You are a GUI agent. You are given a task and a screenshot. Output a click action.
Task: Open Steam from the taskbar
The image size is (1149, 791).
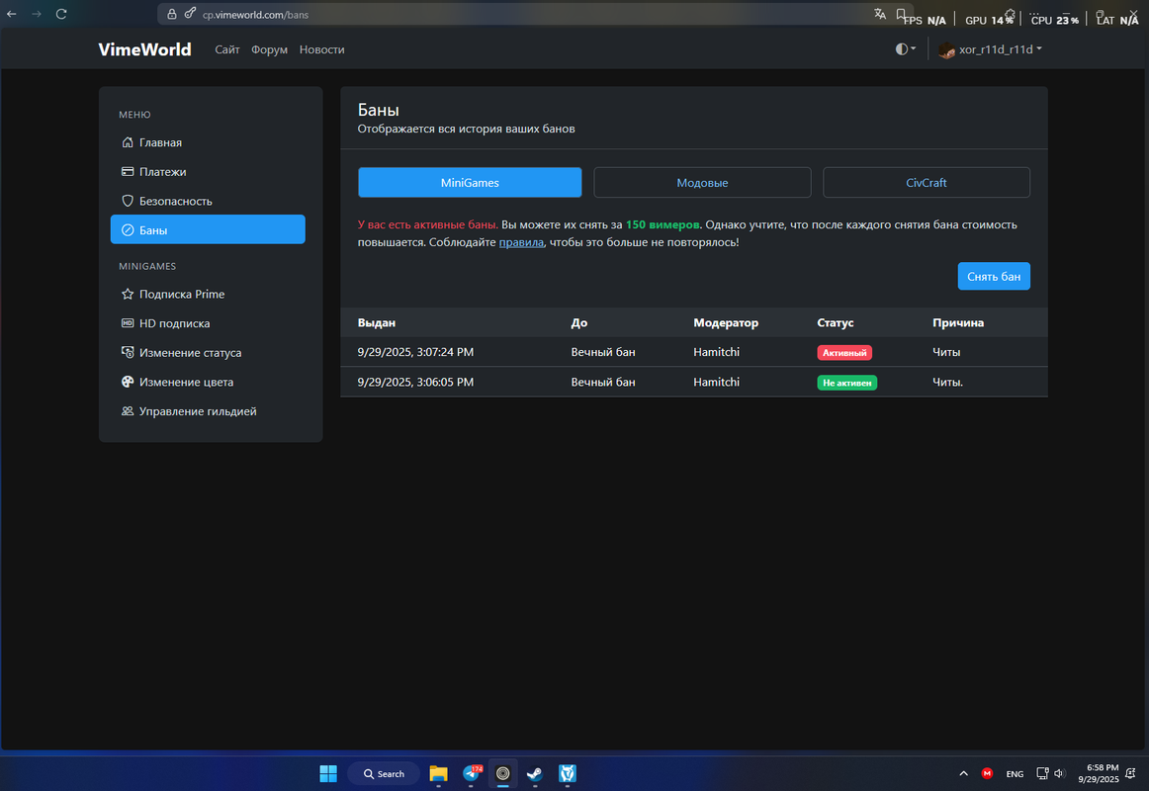535,773
